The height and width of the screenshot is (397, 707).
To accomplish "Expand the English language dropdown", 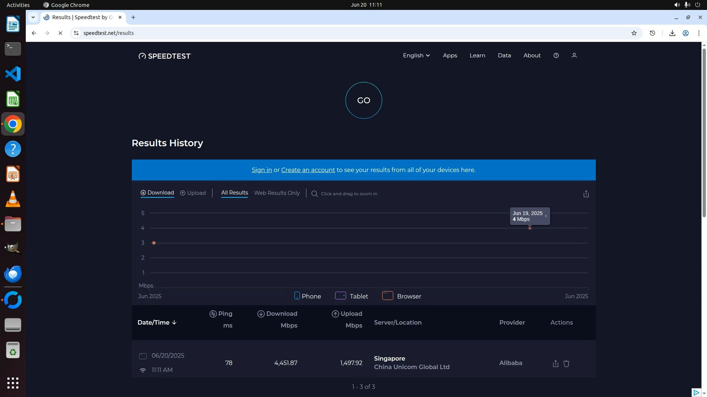I will [x=416, y=56].
